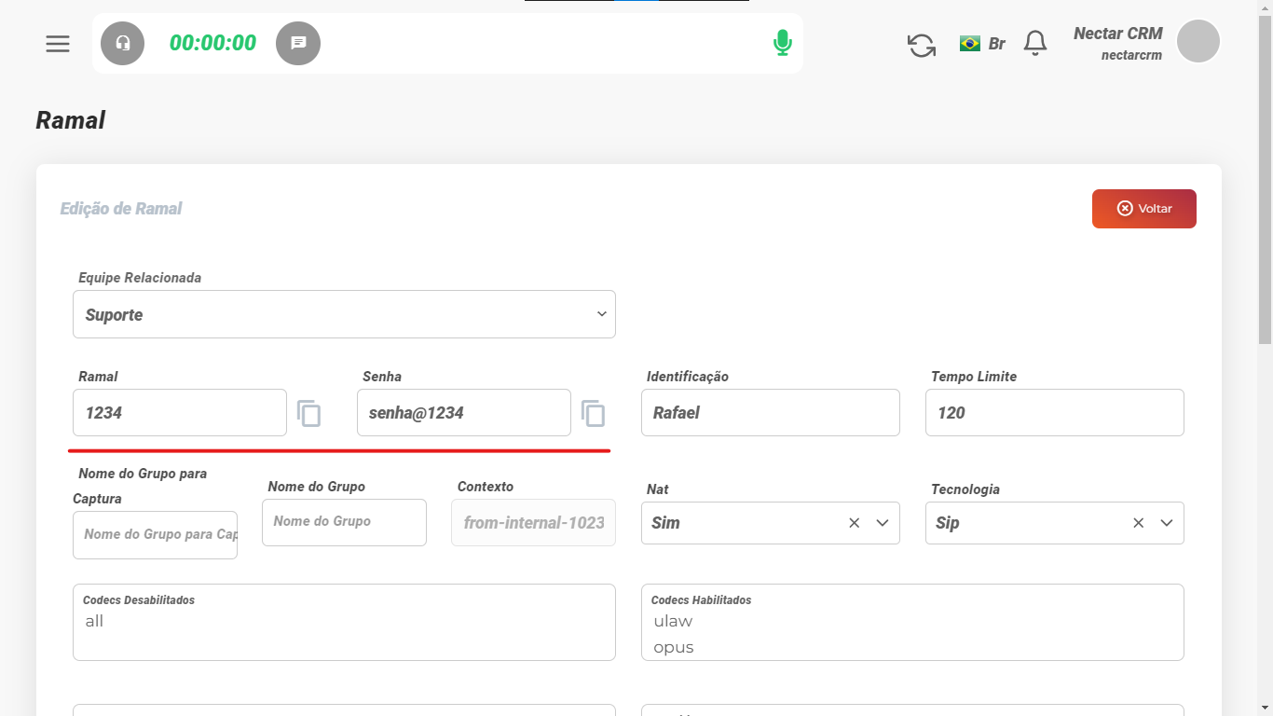Select 'all' in Codecs Desabilitados
Image resolution: width=1273 pixels, height=716 pixels.
click(x=94, y=621)
